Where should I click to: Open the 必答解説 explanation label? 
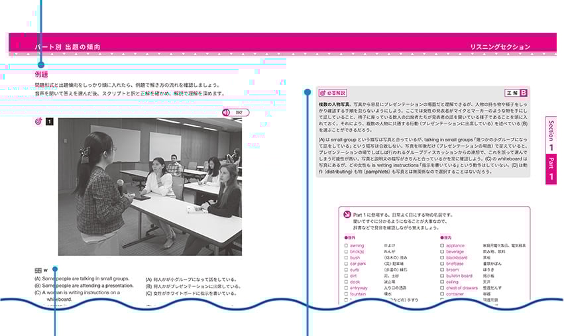(x=333, y=93)
